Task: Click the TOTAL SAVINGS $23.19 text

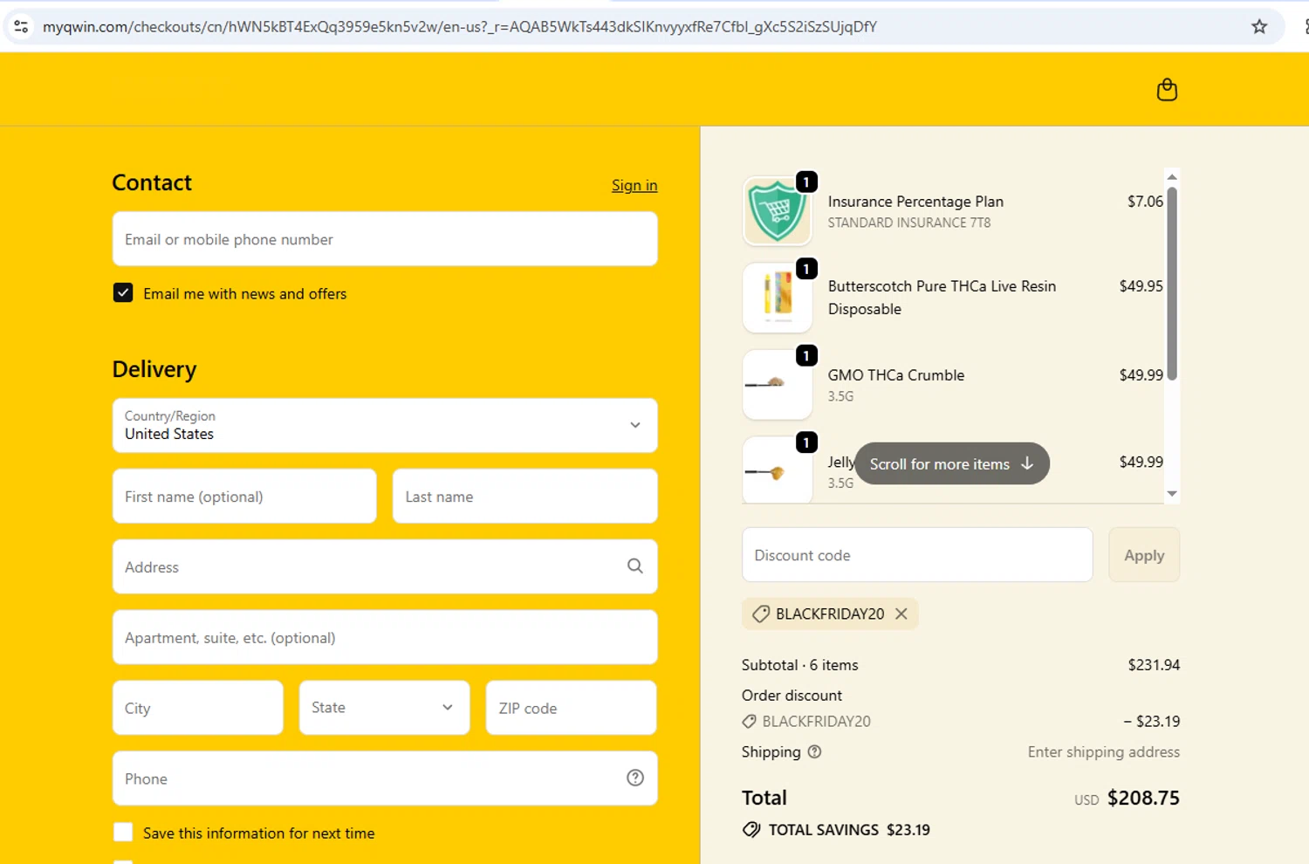Action: click(x=849, y=830)
